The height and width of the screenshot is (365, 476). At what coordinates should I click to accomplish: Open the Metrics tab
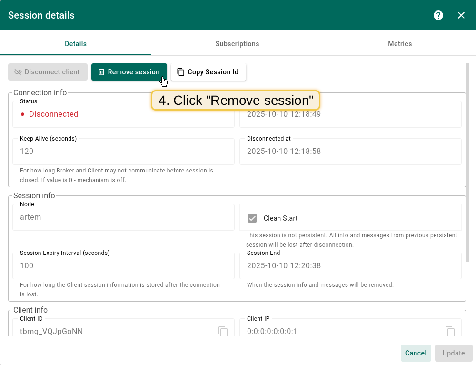400,44
